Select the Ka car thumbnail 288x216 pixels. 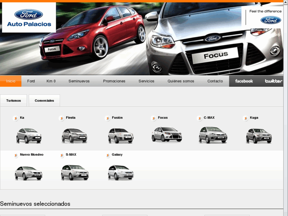coord(29,136)
